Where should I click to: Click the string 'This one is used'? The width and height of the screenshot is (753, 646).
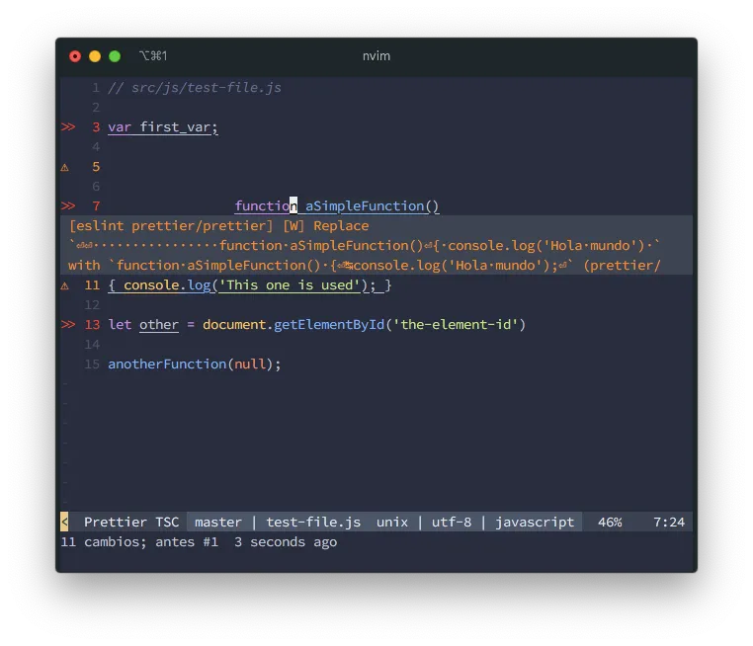pos(290,285)
